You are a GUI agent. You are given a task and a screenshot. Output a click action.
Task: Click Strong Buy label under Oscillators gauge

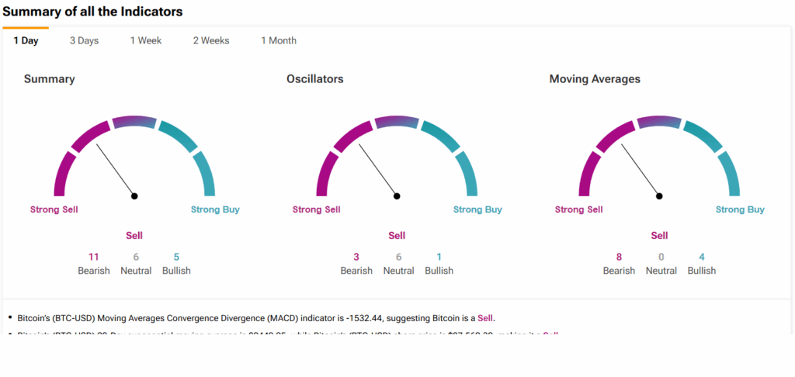[x=477, y=209]
